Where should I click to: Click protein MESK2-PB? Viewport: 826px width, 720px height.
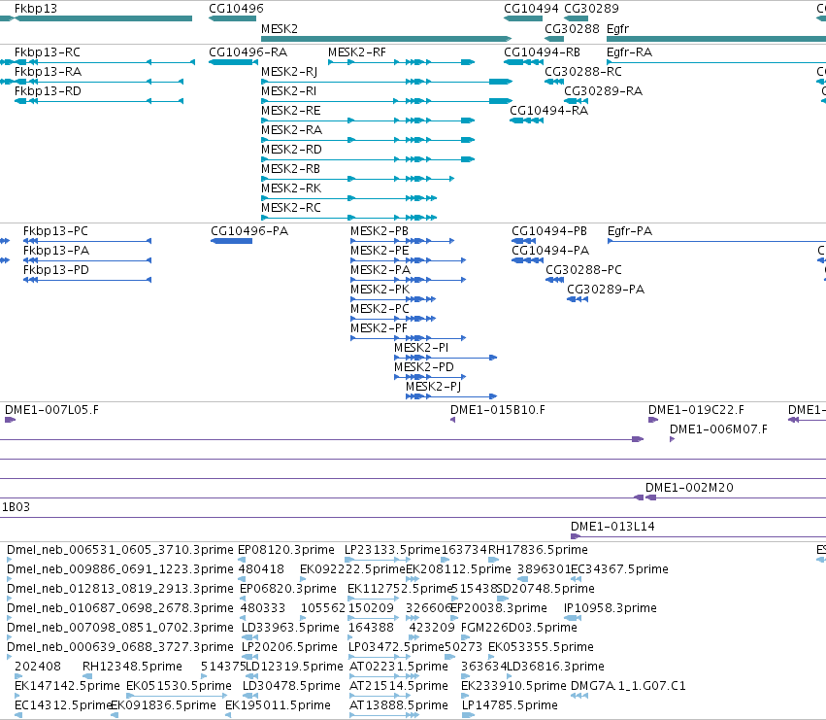click(x=380, y=231)
